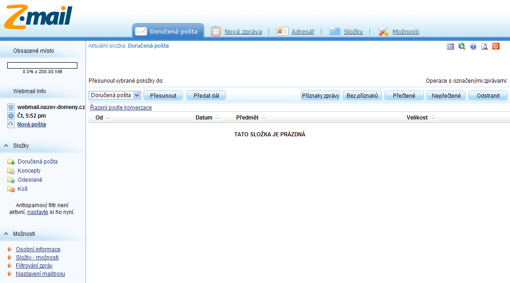Click the storage usage progress bar
Screen dimensions: 510x283
(x=42, y=65)
